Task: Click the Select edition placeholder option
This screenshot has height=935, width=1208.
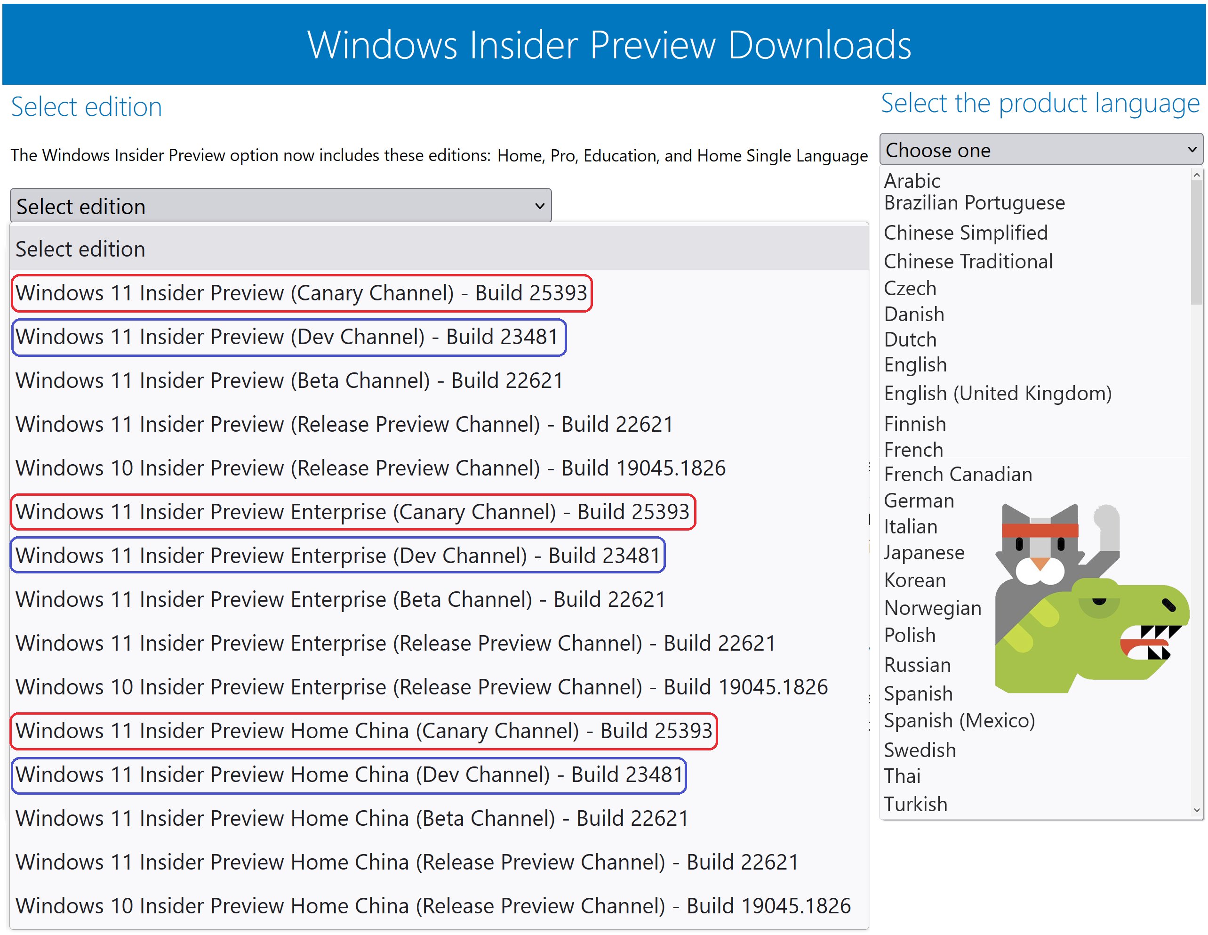Action: (x=80, y=250)
